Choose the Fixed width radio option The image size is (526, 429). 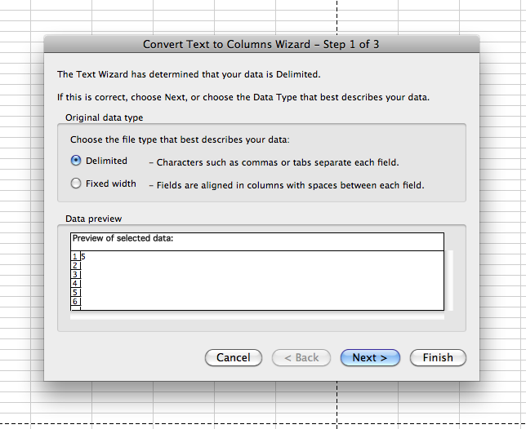tap(77, 184)
